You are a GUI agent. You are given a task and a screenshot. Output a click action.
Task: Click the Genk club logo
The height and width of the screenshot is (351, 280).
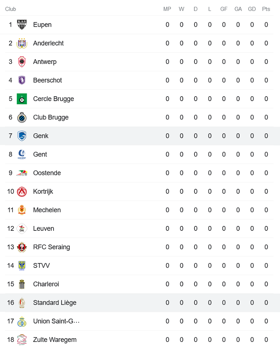coord(22,136)
